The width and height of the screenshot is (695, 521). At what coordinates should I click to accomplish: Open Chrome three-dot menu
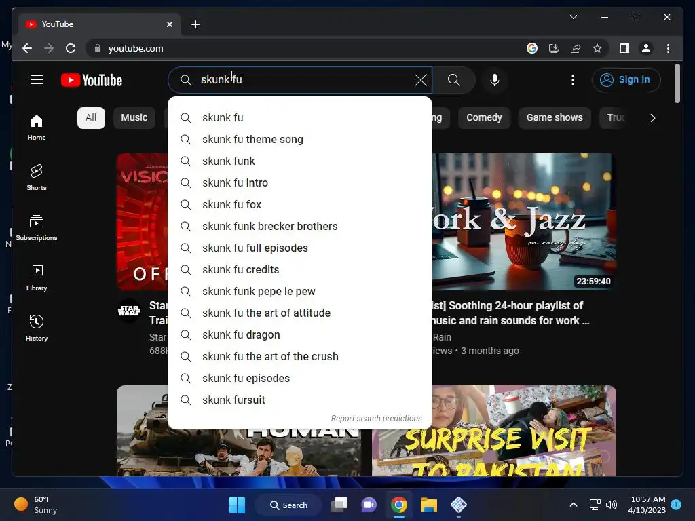point(668,48)
